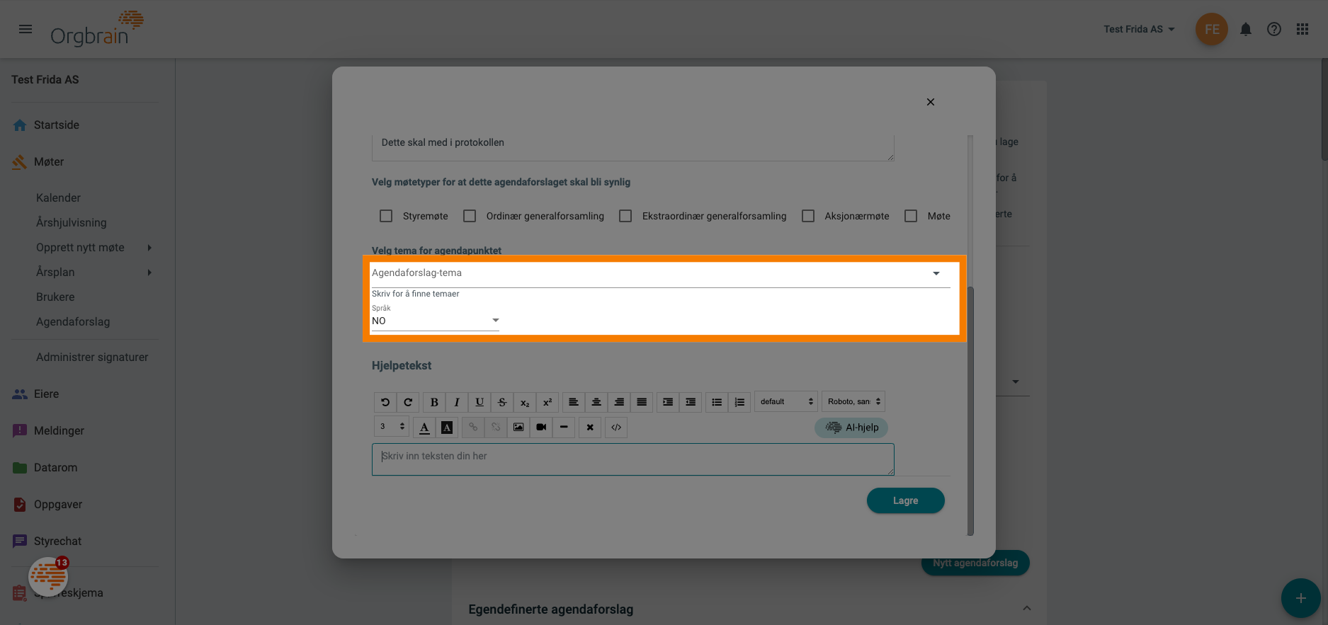Open the apps grid menu

tap(1303, 29)
